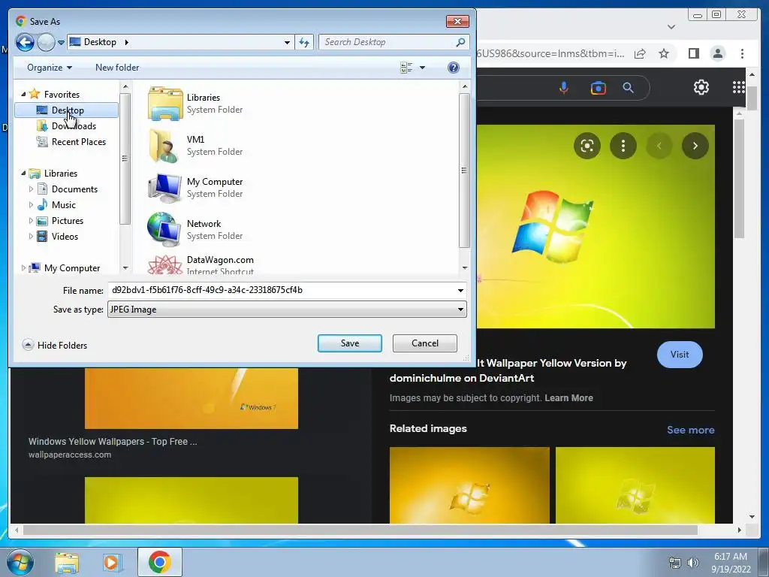Image resolution: width=769 pixels, height=577 pixels.
Task: Open the recent pages dropdown arrow
Action: [x=61, y=43]
